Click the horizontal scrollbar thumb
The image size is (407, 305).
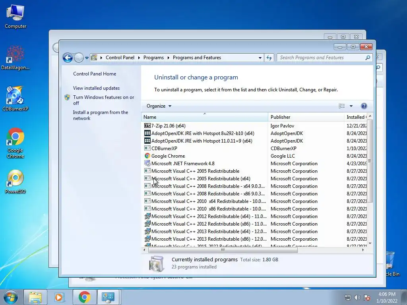pyautogui.click(x=223, y=250)
